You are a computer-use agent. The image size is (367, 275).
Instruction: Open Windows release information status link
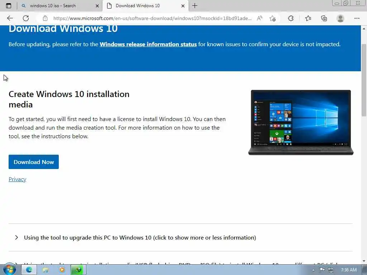(x=148, y=44)
